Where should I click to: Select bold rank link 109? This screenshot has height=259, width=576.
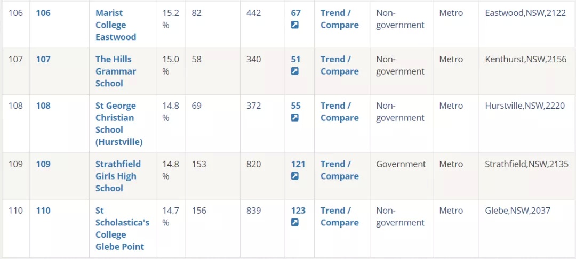[x=43, y=164]
